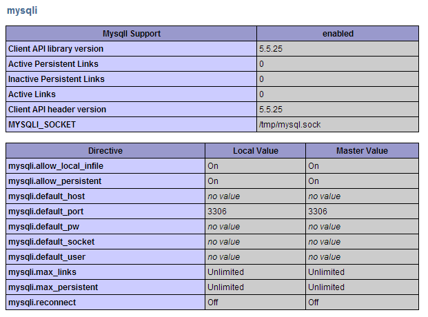Click the enabled header cell
The height and width of the screenshot is (317, 428).
(338, 33)
